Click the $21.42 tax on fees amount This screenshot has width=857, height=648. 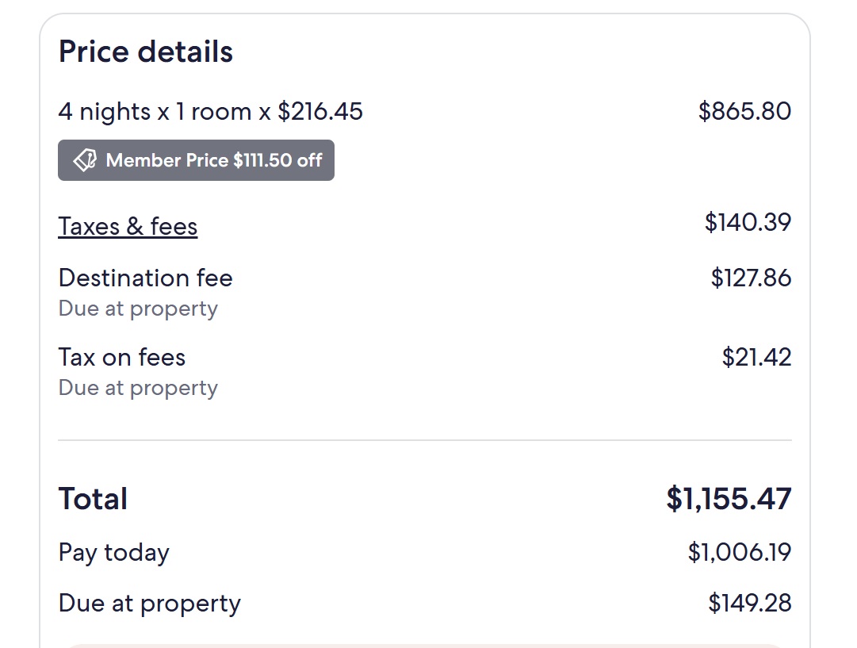[756, 357]
